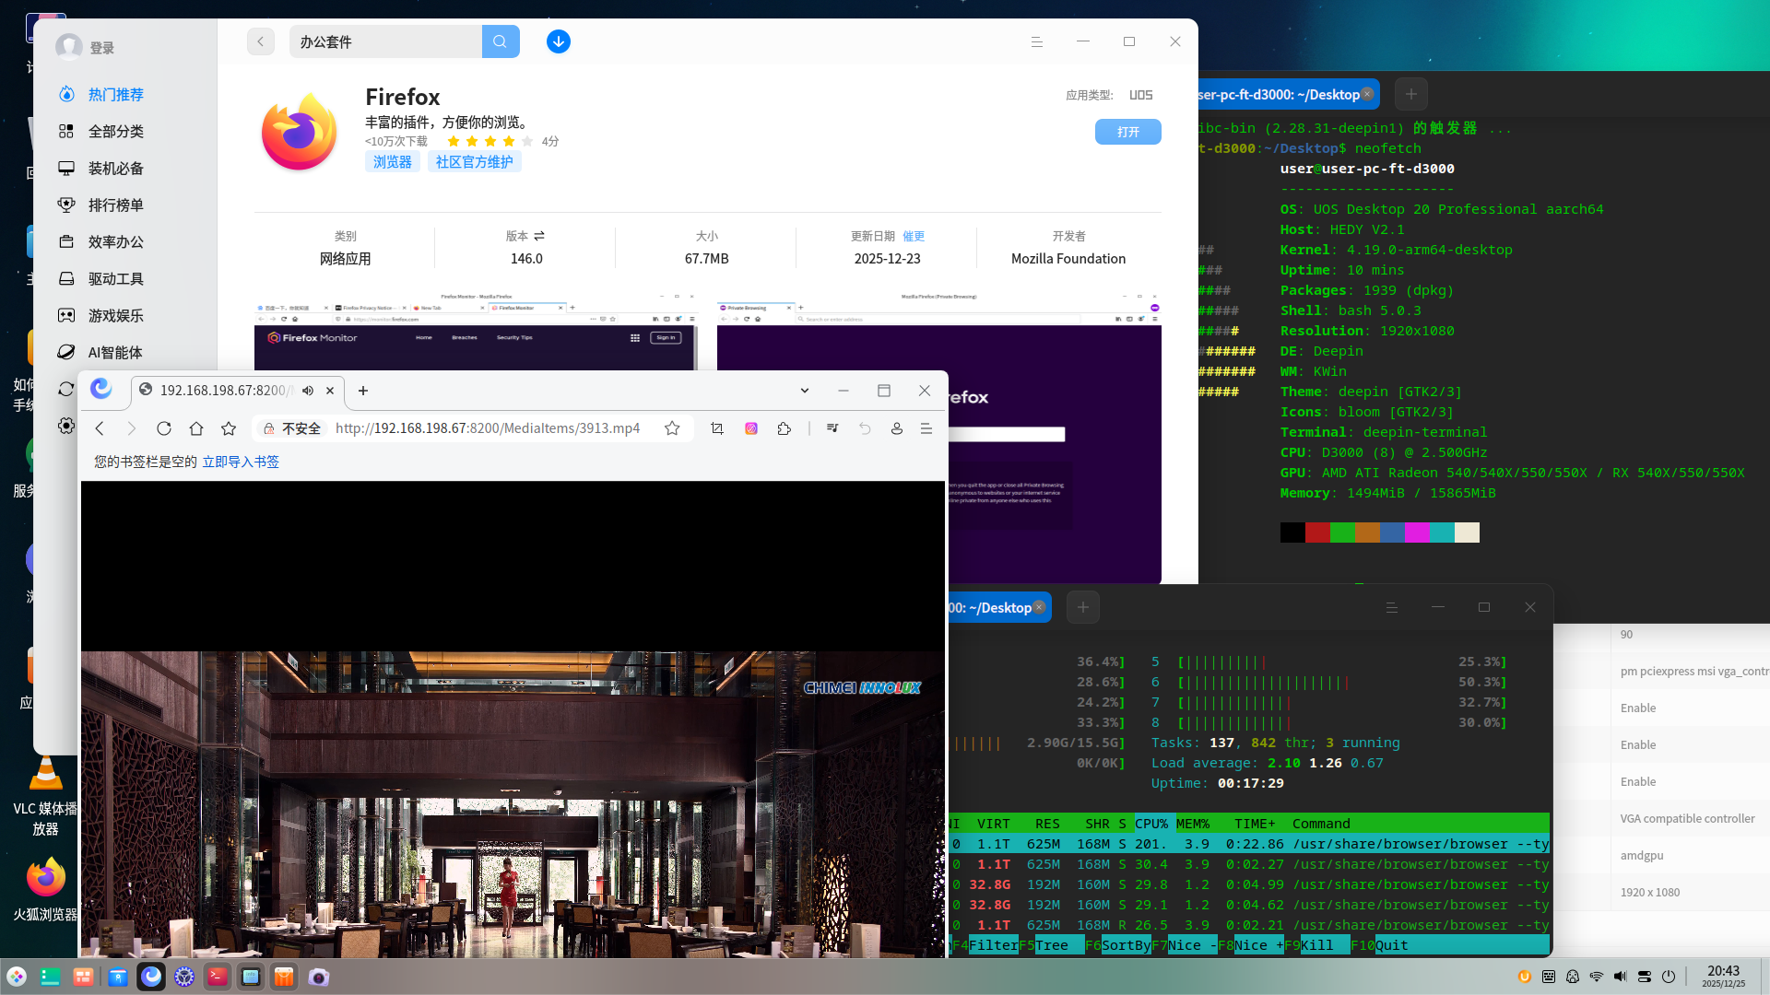The image size is (1770, 995).
Task: Mute the tab audio speaker icon
Action: pyautogui.click(x=308, y=391)
